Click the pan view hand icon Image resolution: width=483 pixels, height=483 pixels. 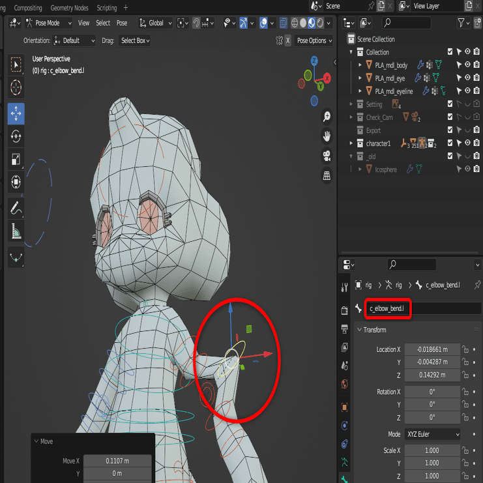pos(327,136)
